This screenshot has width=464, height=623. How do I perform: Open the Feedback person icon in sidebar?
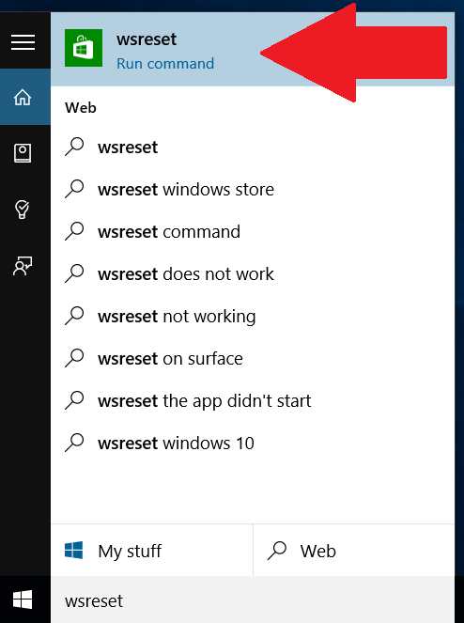pyautogui.click(x=23, y=266)
